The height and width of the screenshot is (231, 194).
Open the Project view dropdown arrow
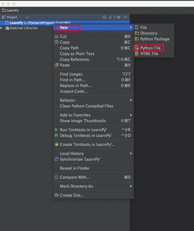tap(27, 17)
